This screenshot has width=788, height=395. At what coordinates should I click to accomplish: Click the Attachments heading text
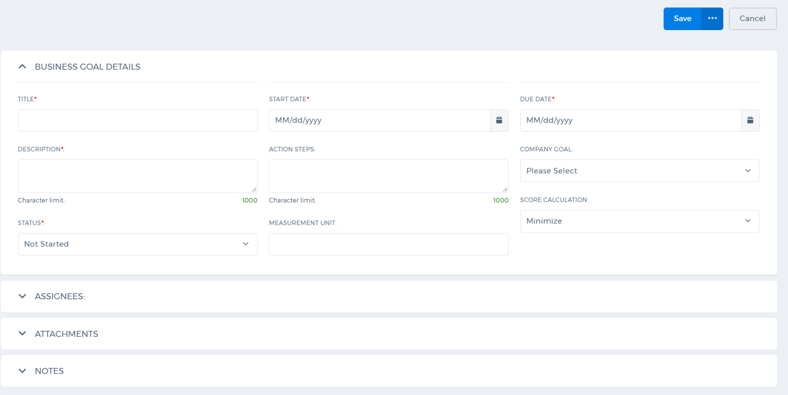pyautogui.click(x=66, y=334)
